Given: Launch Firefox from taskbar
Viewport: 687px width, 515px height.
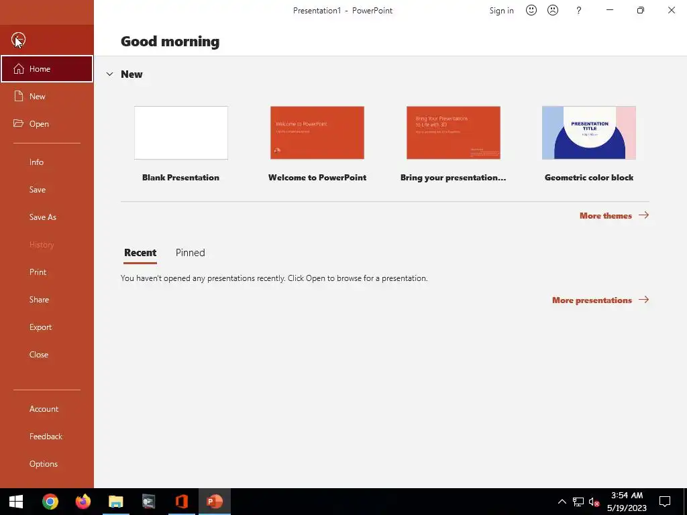Looking at the screenshot, I should coord(83,502).
